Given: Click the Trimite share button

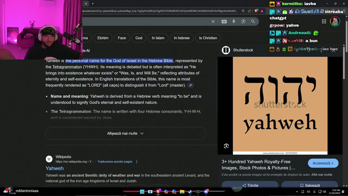Looking at the screenshot, I should pos(250,185).
